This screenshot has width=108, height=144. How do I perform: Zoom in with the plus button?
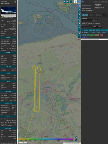click(76, 138)
